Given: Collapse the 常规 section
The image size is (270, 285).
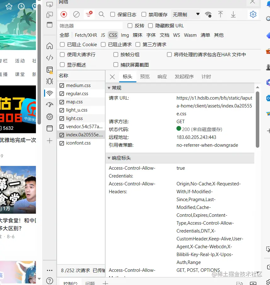Looking at the screenshot, I should coord(109,88).
